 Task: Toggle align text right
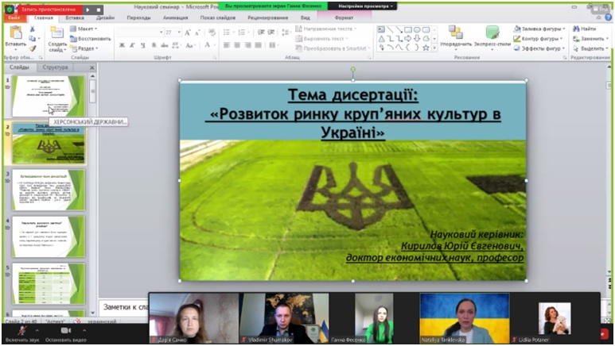[247, 45]
